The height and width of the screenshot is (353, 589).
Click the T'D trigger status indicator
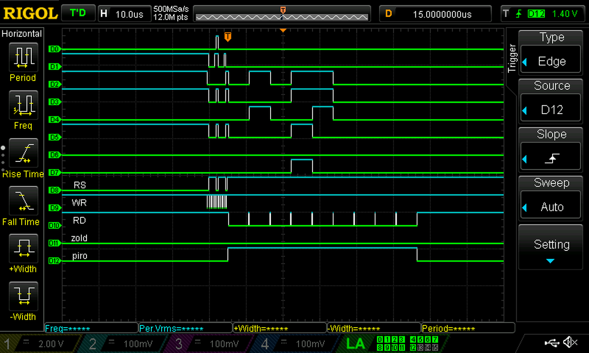tap(78, 13)
